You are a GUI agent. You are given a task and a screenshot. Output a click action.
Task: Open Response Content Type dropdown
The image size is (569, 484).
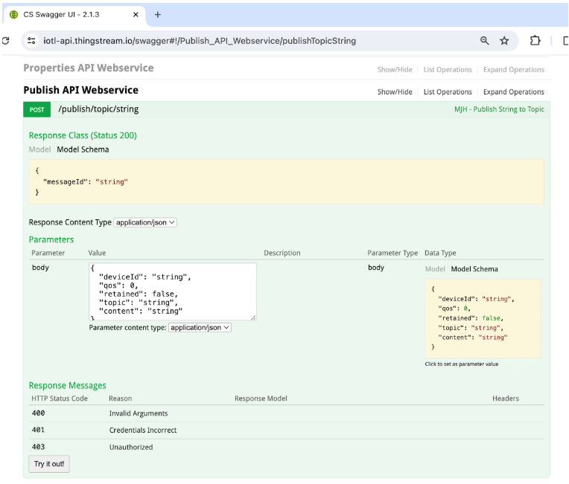point(145,222)
